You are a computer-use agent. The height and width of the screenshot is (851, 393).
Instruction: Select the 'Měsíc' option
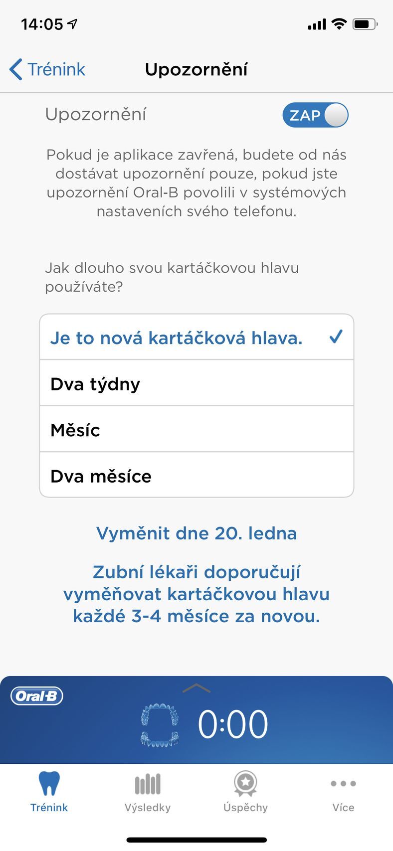[x=196, y=429]
